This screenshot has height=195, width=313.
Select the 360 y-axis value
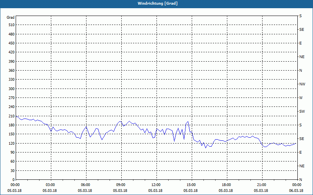(12, 71)
